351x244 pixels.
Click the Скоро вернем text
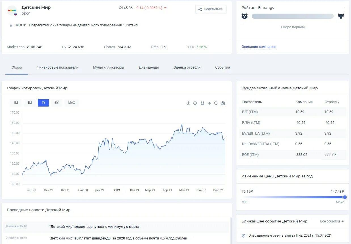293,27
